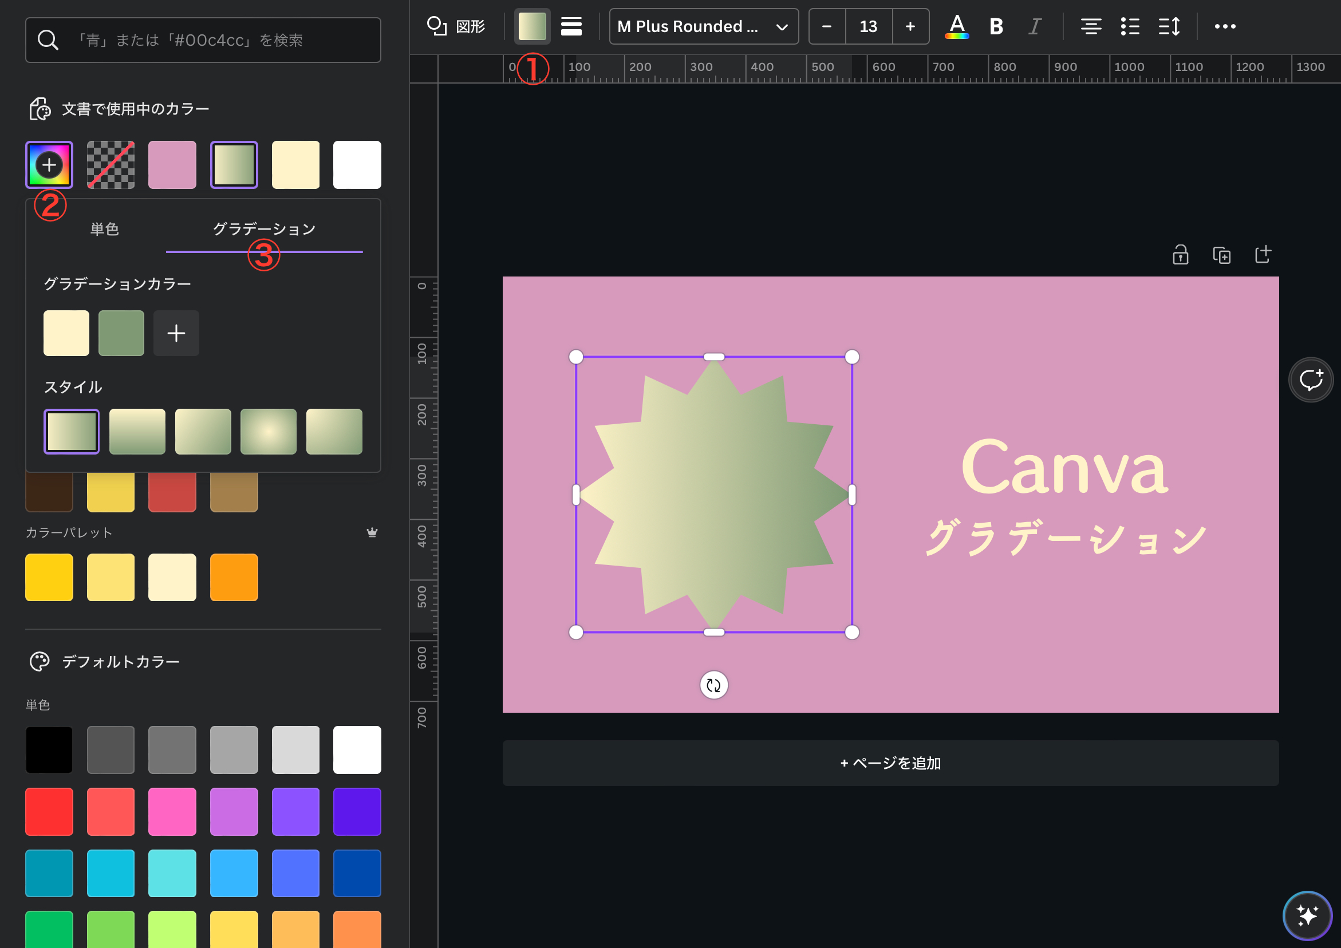Click the lock page icon above canvas
Screen dimensions: 1341x948
tap(1180, 255)
